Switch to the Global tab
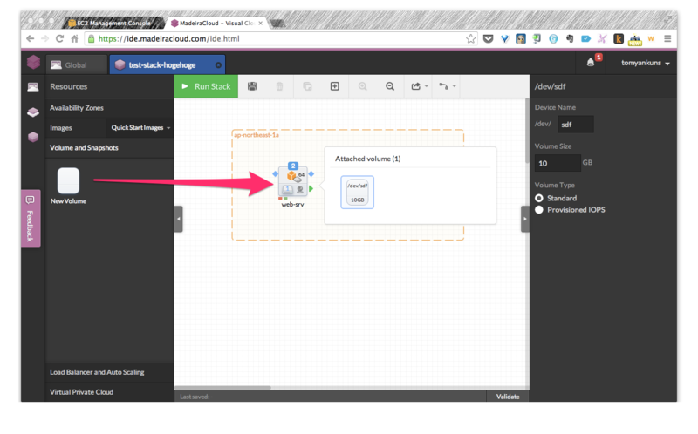 coord(77,64)
